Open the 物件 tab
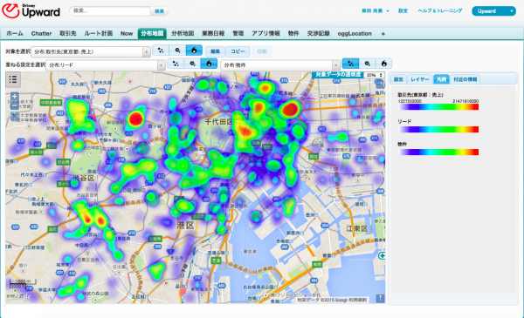 click(x=293, y=33)
